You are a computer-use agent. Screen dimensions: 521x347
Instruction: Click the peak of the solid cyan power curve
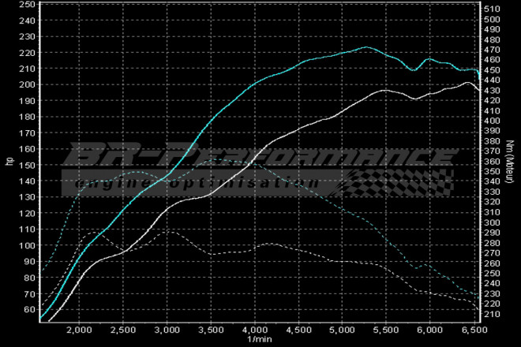click(x=365, y=47)
